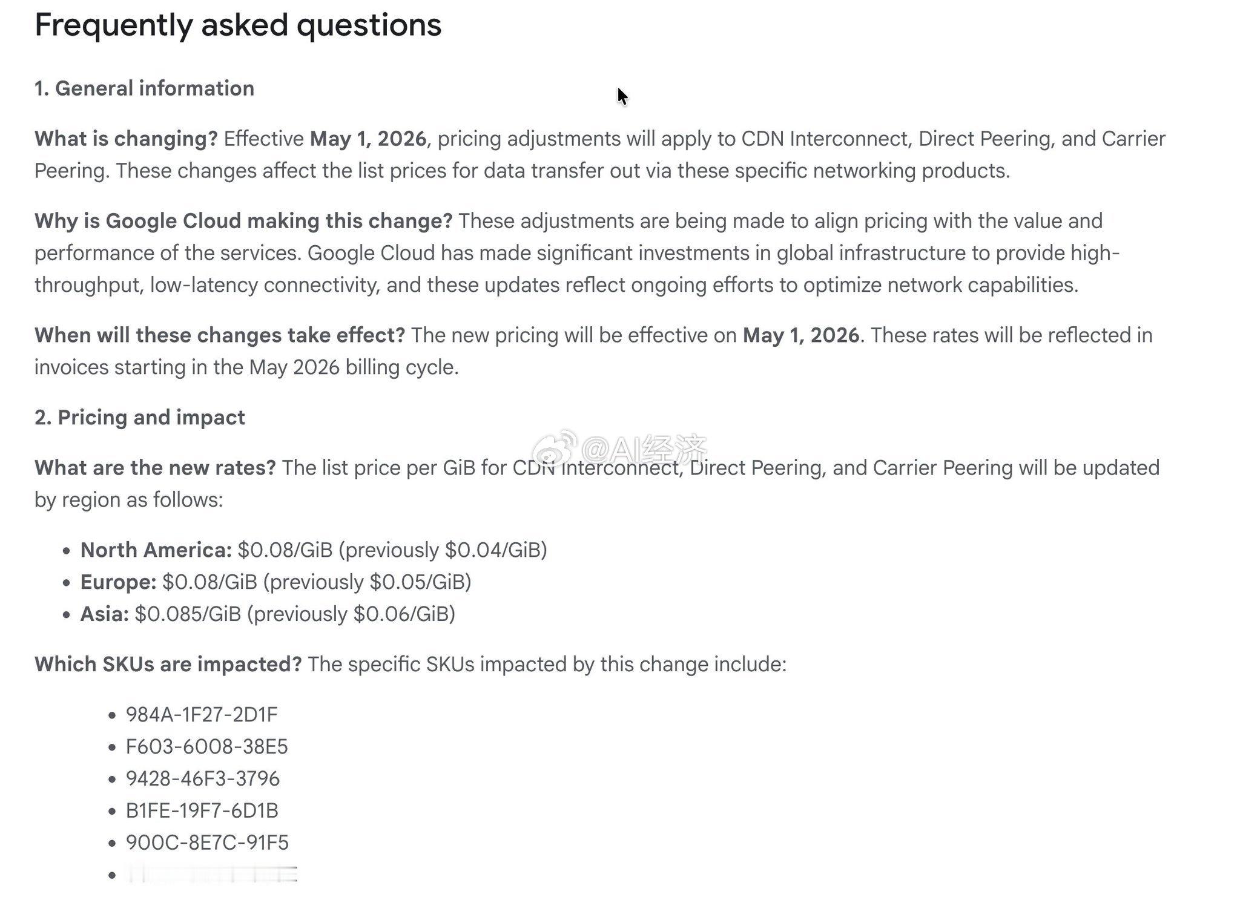This screenshot has width=1240, height=897.
Task: Click SKU F603-6008-38E5 in the list
Action: pyautogui.click(x=206, y=747)
